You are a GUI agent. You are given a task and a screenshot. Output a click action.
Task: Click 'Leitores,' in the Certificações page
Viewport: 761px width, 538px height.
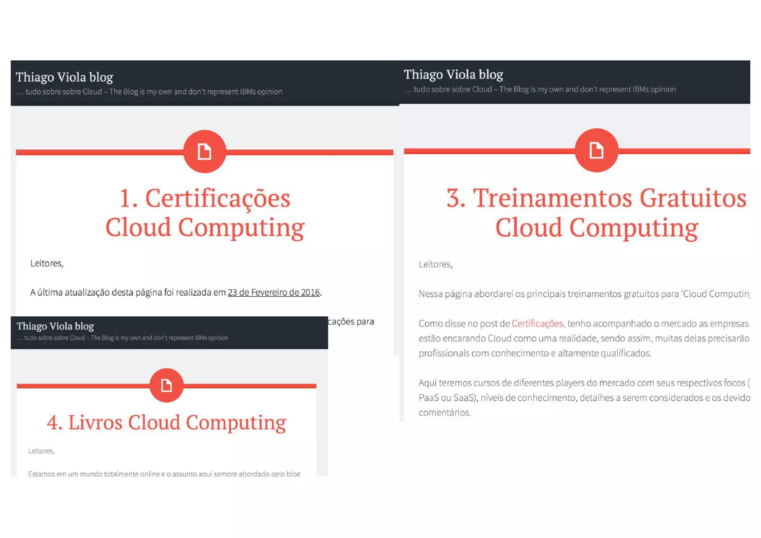[47, 263]
